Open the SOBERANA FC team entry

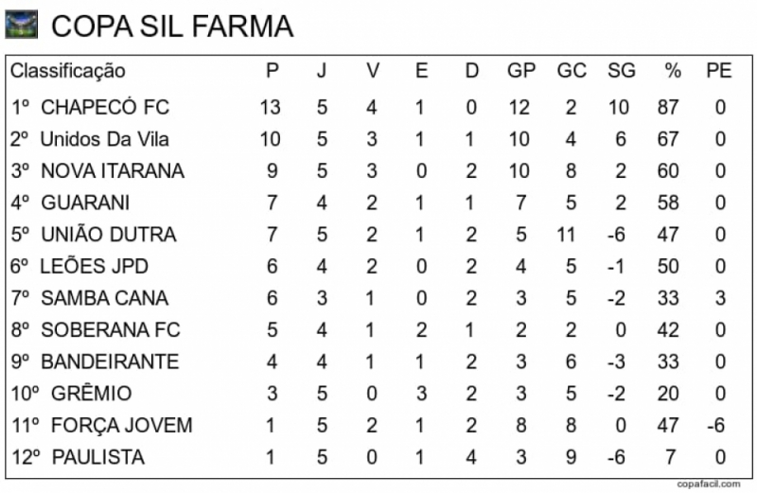click(x=111, y=330)
